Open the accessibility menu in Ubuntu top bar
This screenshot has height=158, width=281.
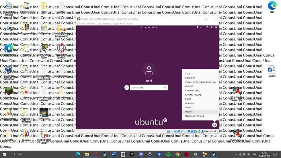[x=199, y=28]
